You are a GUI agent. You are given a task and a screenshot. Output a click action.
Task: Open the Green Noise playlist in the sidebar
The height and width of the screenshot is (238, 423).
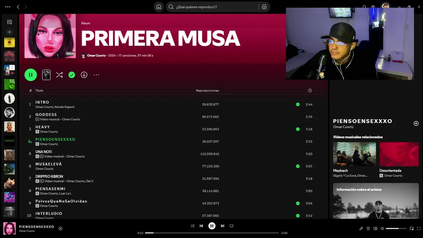9,84
